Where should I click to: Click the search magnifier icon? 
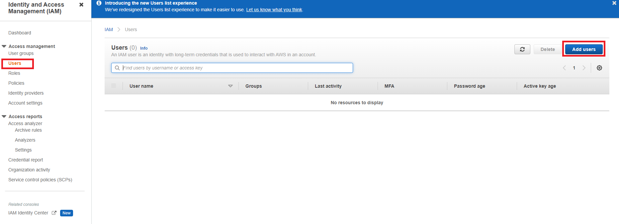117,68
